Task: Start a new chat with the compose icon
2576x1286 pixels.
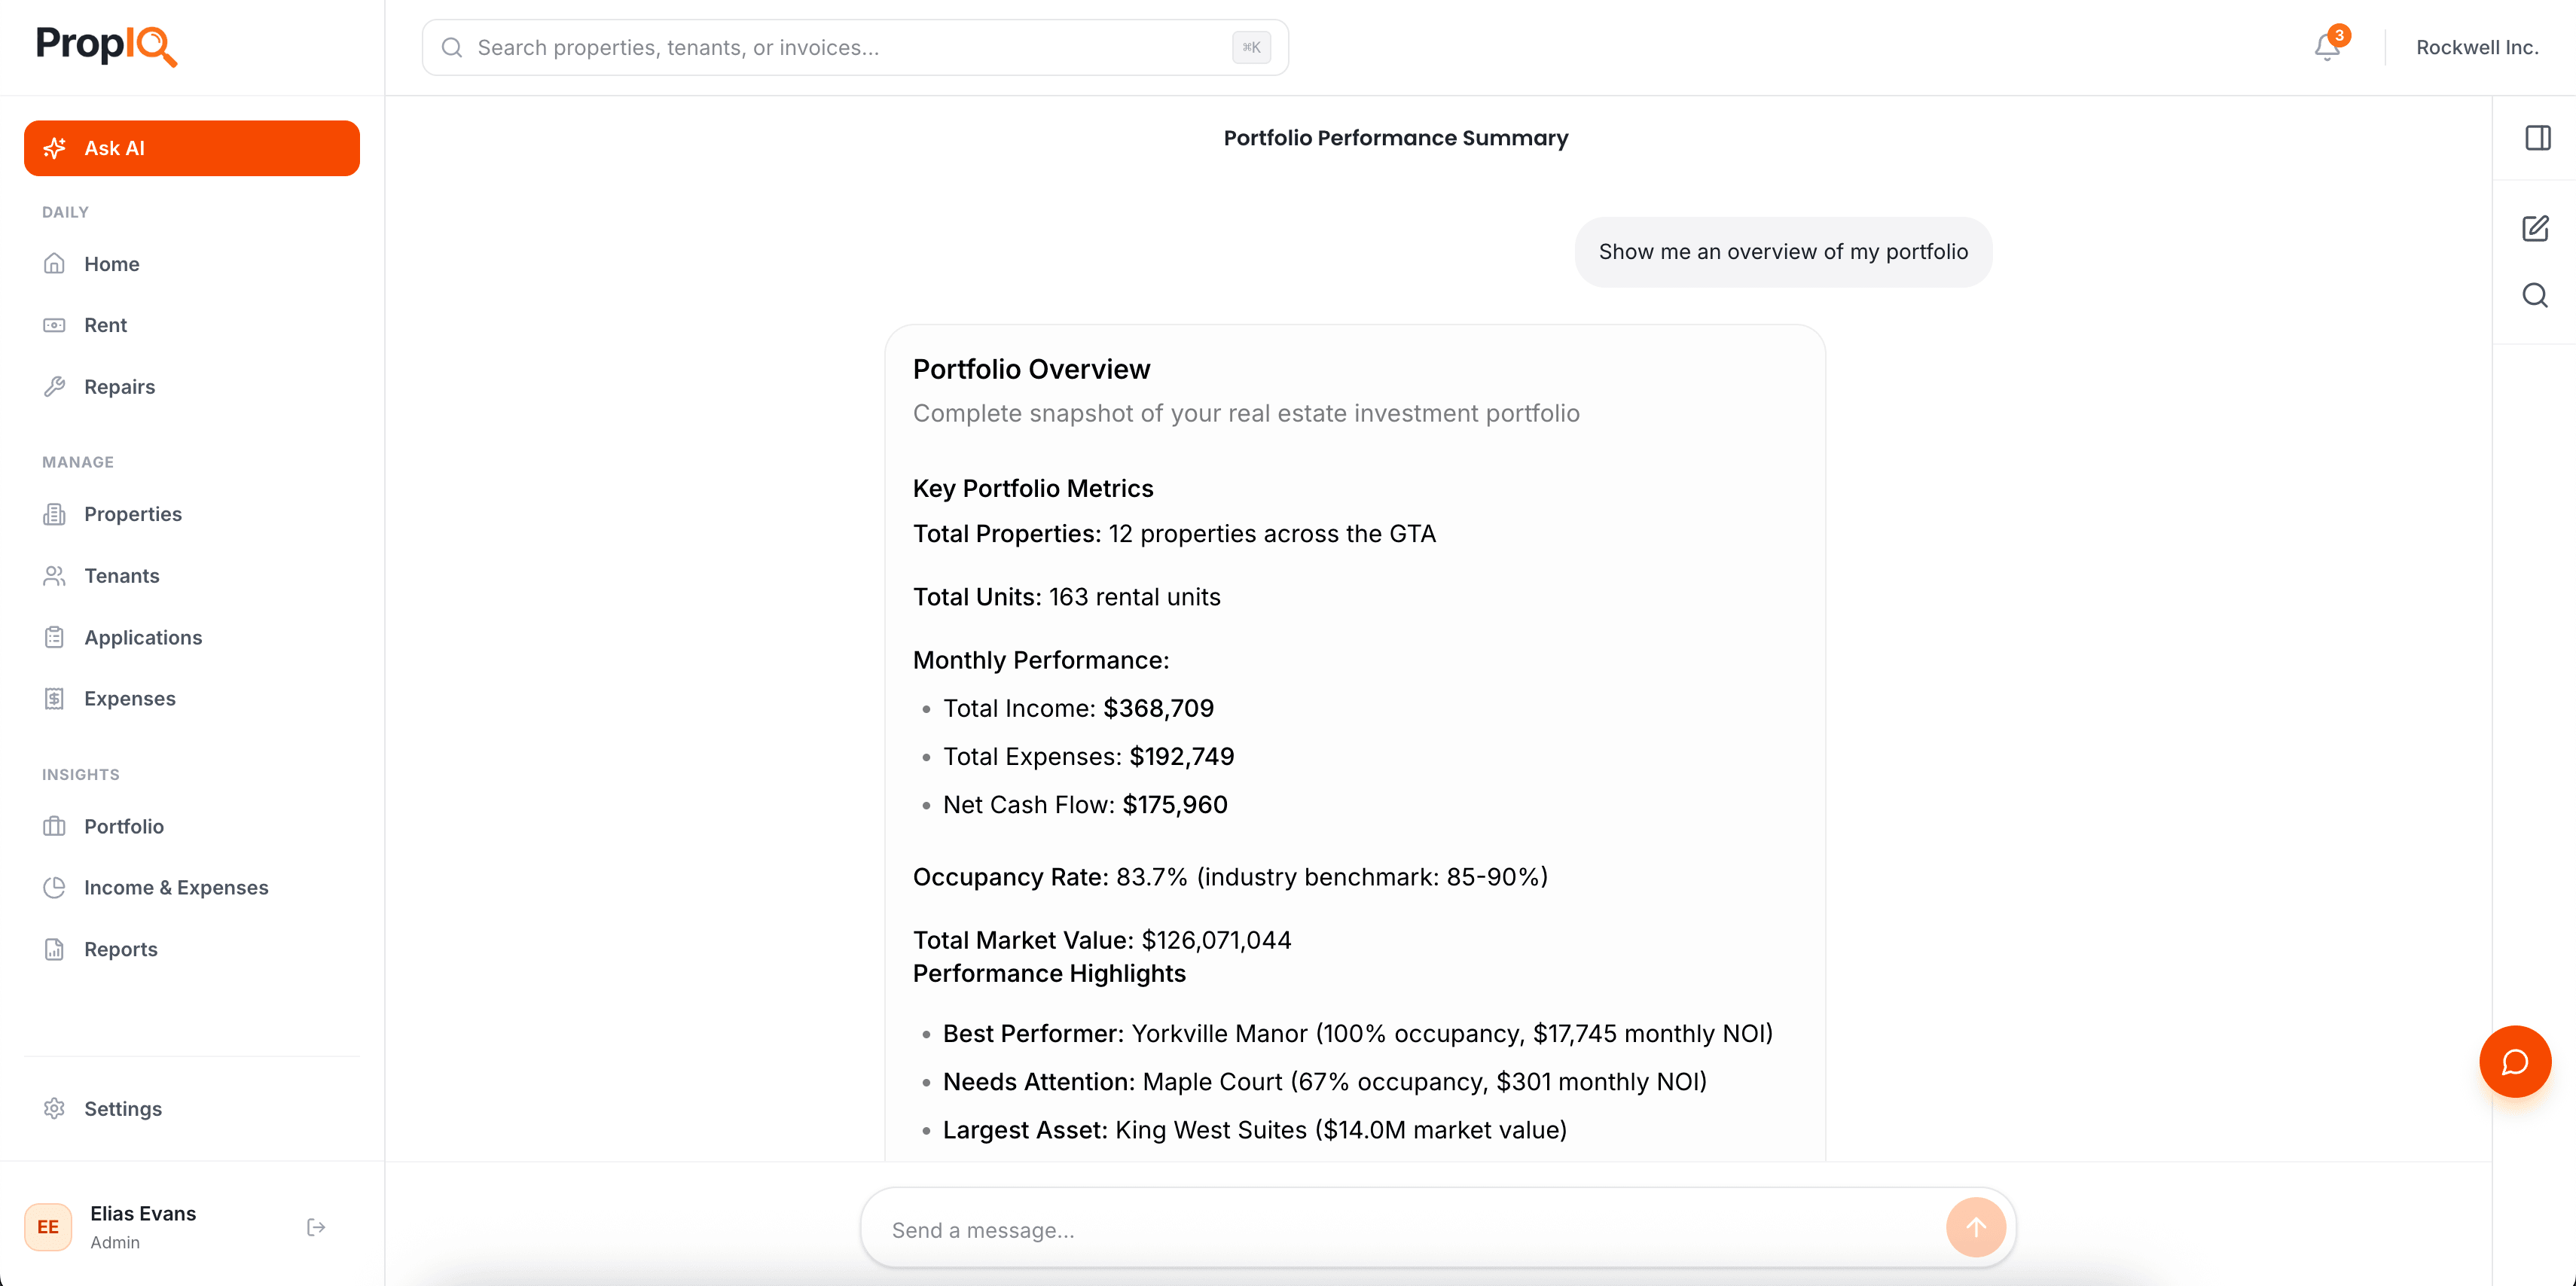Action: point(2537,228)
